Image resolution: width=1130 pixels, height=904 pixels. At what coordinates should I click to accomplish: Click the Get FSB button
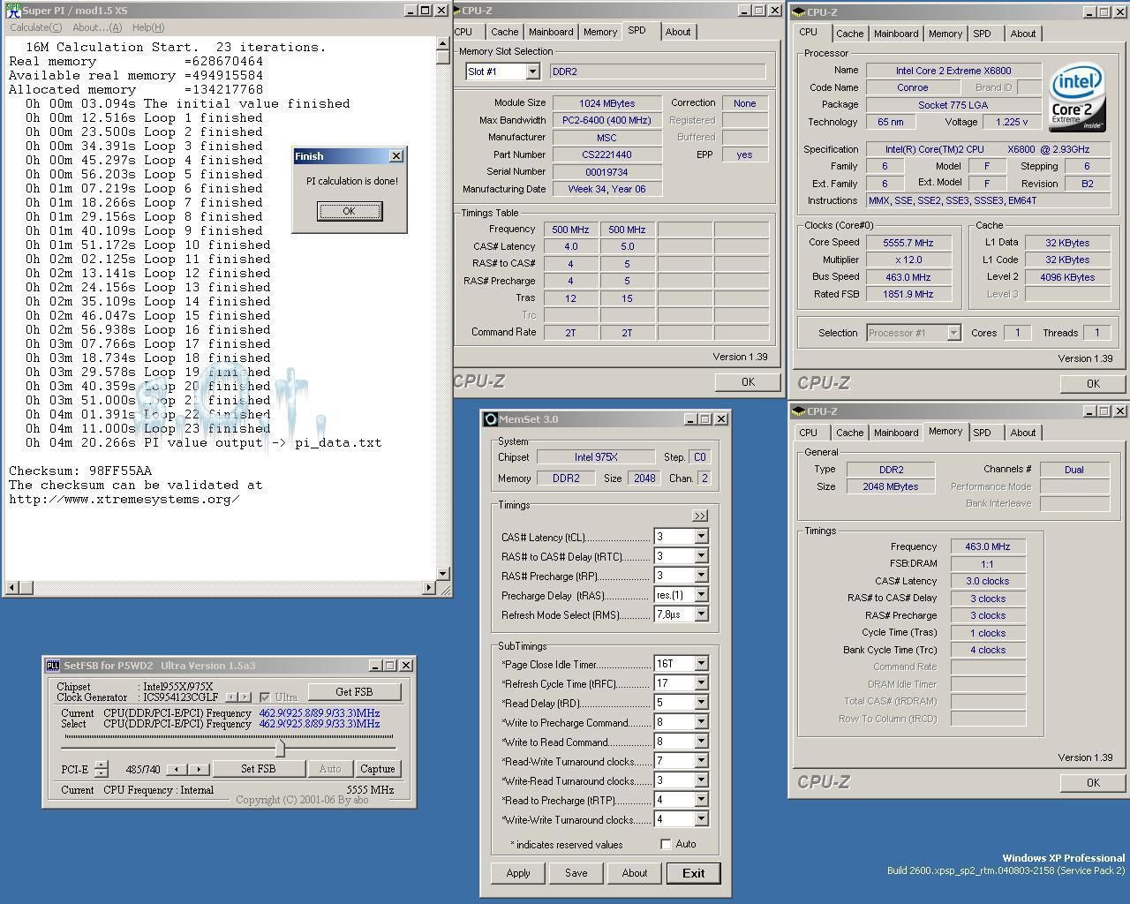[x=354, y=692]
